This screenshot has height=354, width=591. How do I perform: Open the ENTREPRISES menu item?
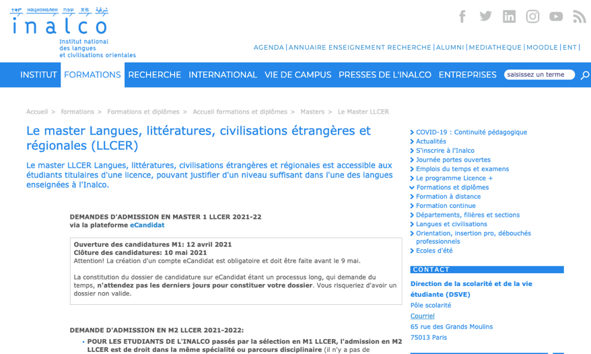tap(467, 75)
